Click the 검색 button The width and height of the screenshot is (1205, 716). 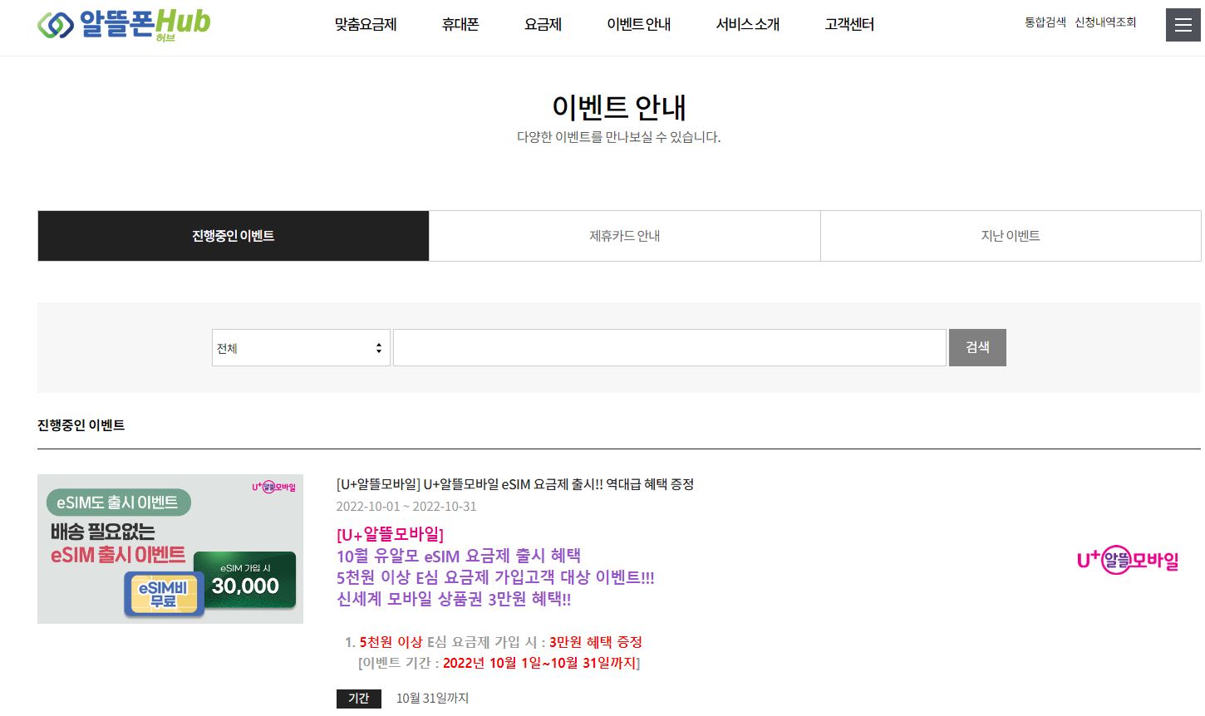coord(977,348)
